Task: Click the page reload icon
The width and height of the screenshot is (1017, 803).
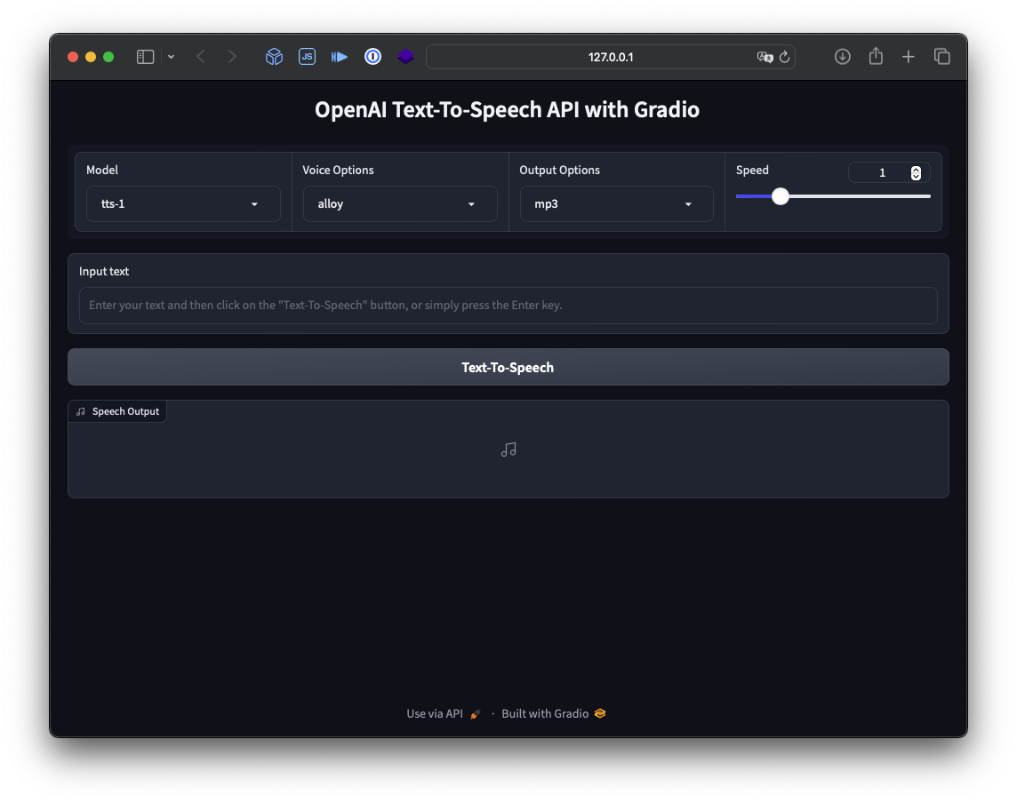Action: click(784, 57)
